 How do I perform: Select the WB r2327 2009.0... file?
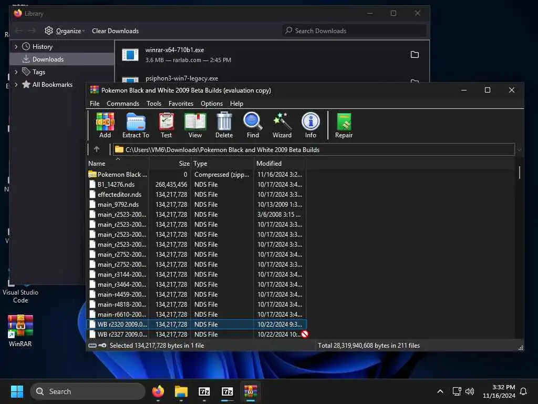click(x=196, y=334)
